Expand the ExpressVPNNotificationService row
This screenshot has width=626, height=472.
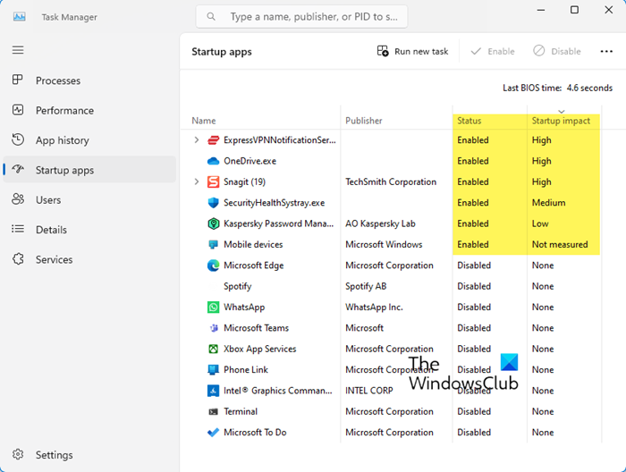[x=196, y=140]
